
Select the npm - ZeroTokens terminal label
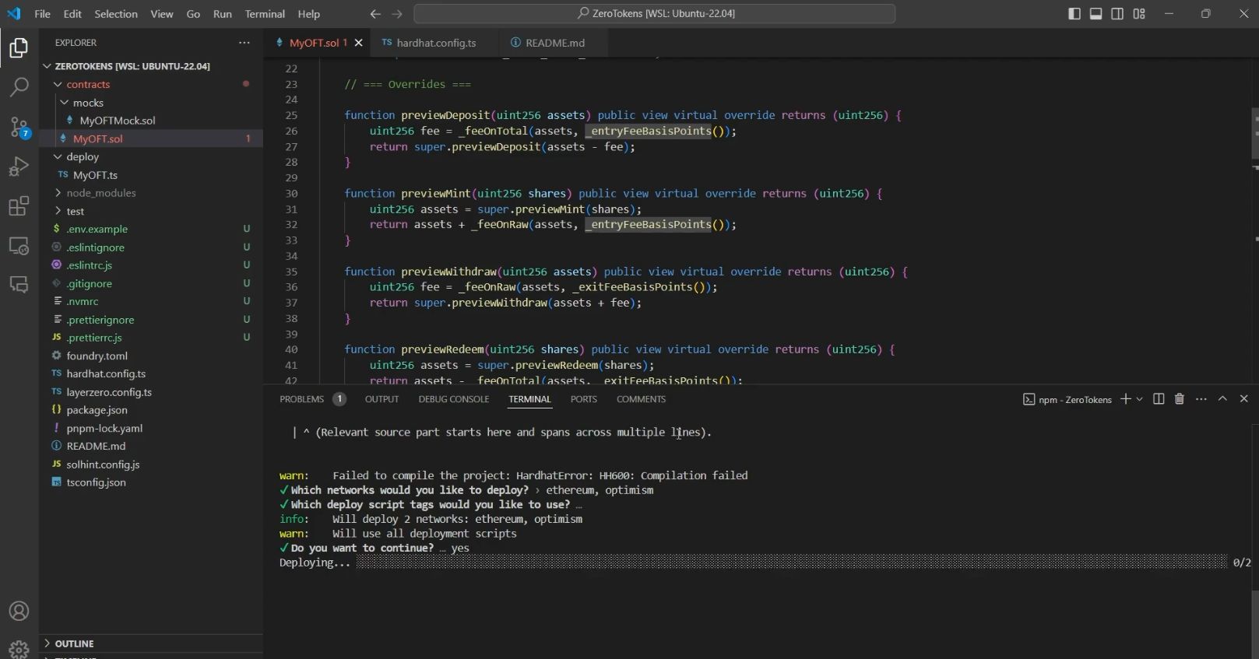click(1067, 400)
